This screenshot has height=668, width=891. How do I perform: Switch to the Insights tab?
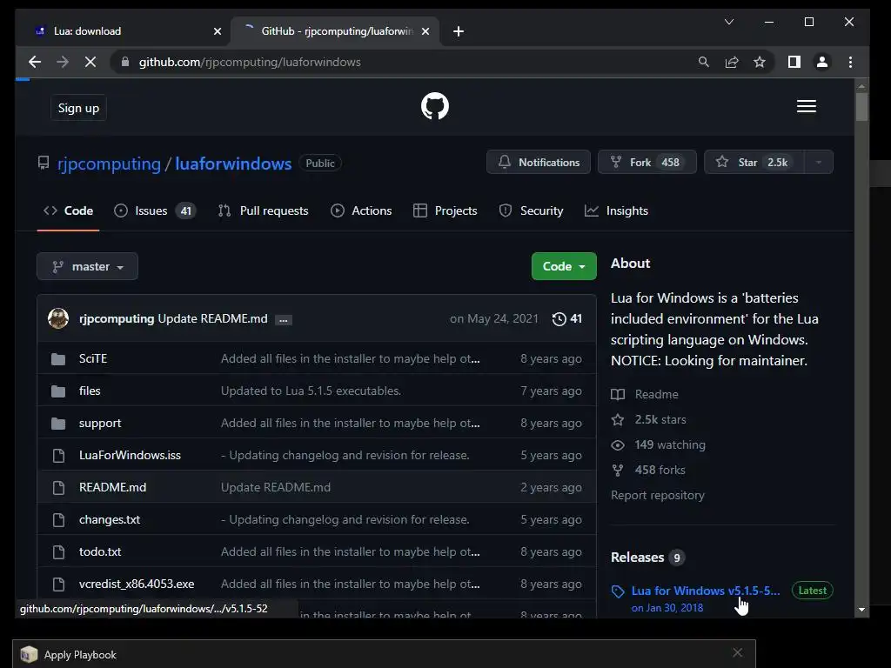point(617,210)
